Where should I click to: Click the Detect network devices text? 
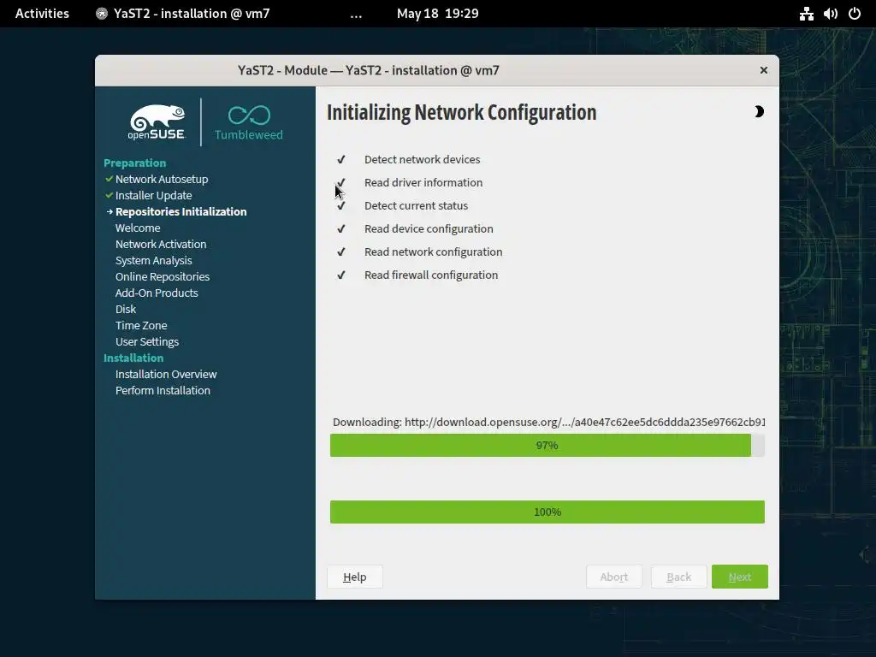(423, 160)
